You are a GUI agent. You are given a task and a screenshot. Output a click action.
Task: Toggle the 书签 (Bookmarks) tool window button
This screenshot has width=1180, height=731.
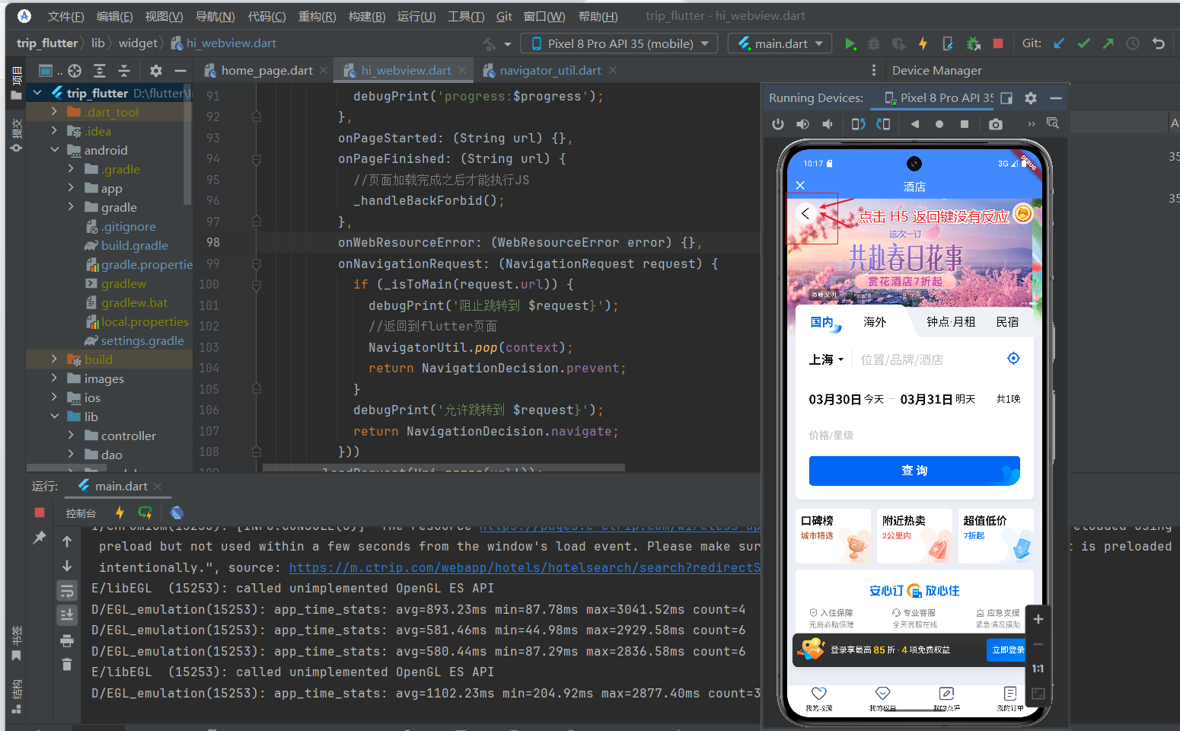click(x=16, y=643)
